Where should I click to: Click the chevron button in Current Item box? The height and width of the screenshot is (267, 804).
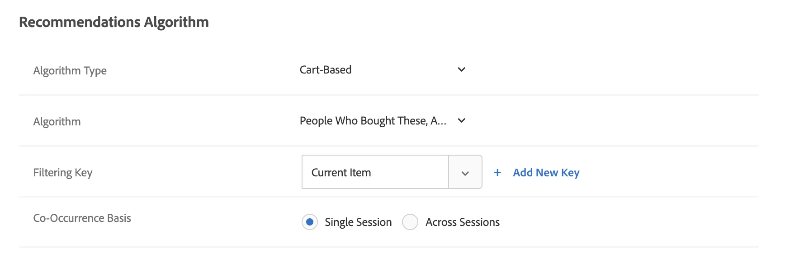click(465, 173)
